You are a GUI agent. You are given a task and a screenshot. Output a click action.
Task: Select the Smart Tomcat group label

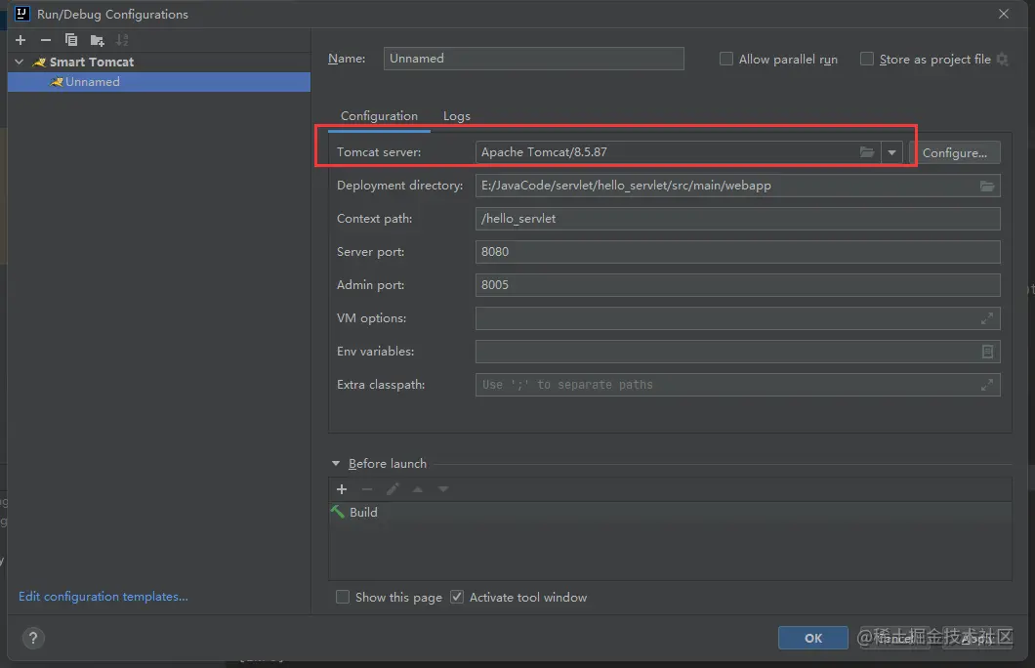click(x=92, y=63)
